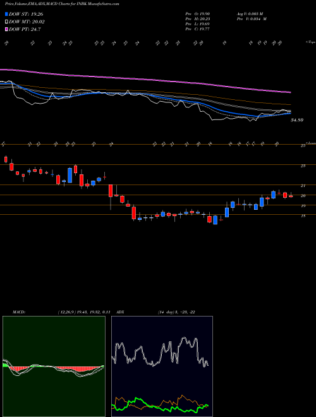Click the ADX '(14 day) 8, +28, -22' values

point(176,312)
